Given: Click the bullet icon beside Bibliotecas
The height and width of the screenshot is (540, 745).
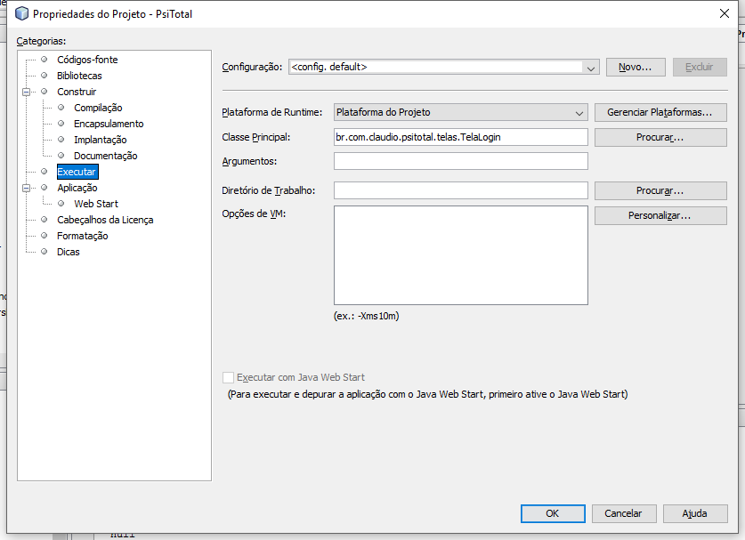Looking at the screenshot, I should click(x=45, y=76).
